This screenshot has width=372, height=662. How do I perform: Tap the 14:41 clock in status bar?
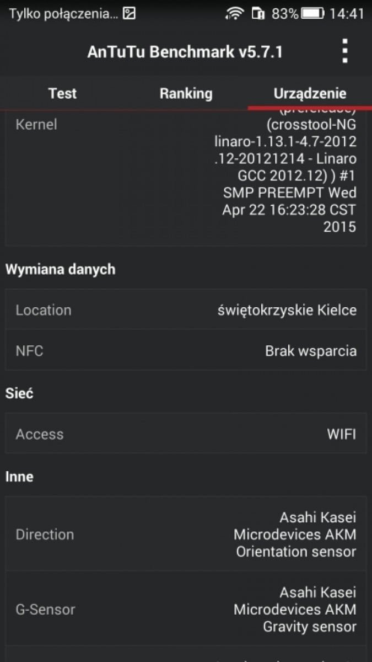tap(347, 13)
